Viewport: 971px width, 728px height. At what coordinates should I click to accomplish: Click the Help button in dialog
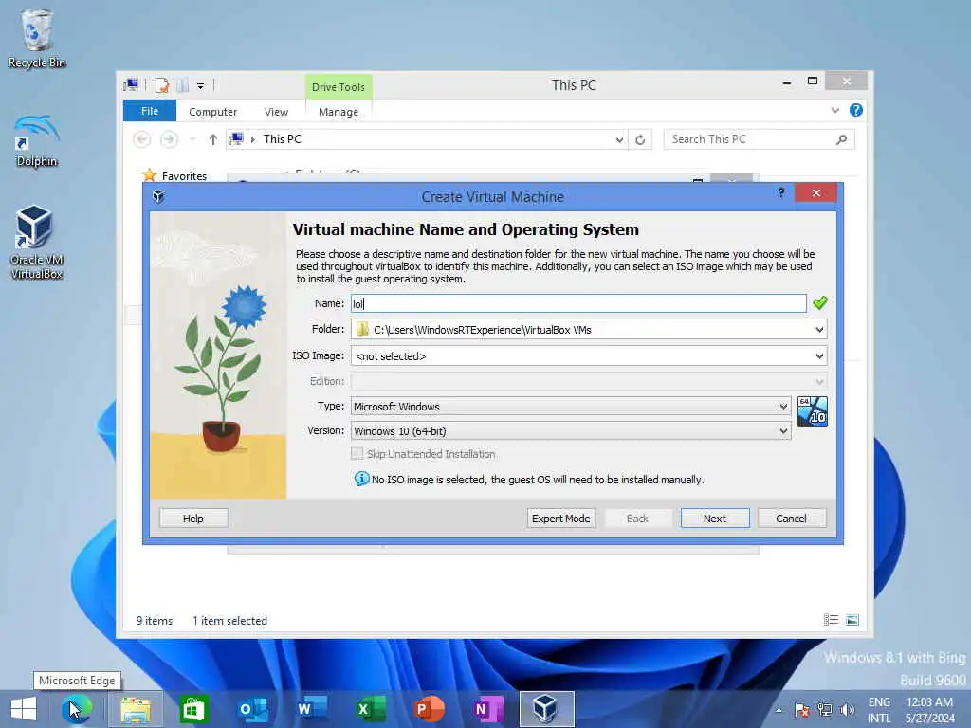coord(193,519)
